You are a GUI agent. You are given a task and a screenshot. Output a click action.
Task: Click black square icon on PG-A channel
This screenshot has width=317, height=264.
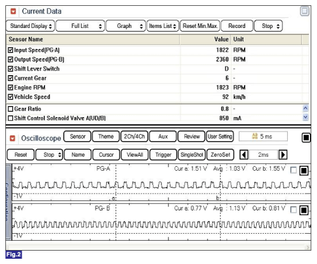[304, 171]
